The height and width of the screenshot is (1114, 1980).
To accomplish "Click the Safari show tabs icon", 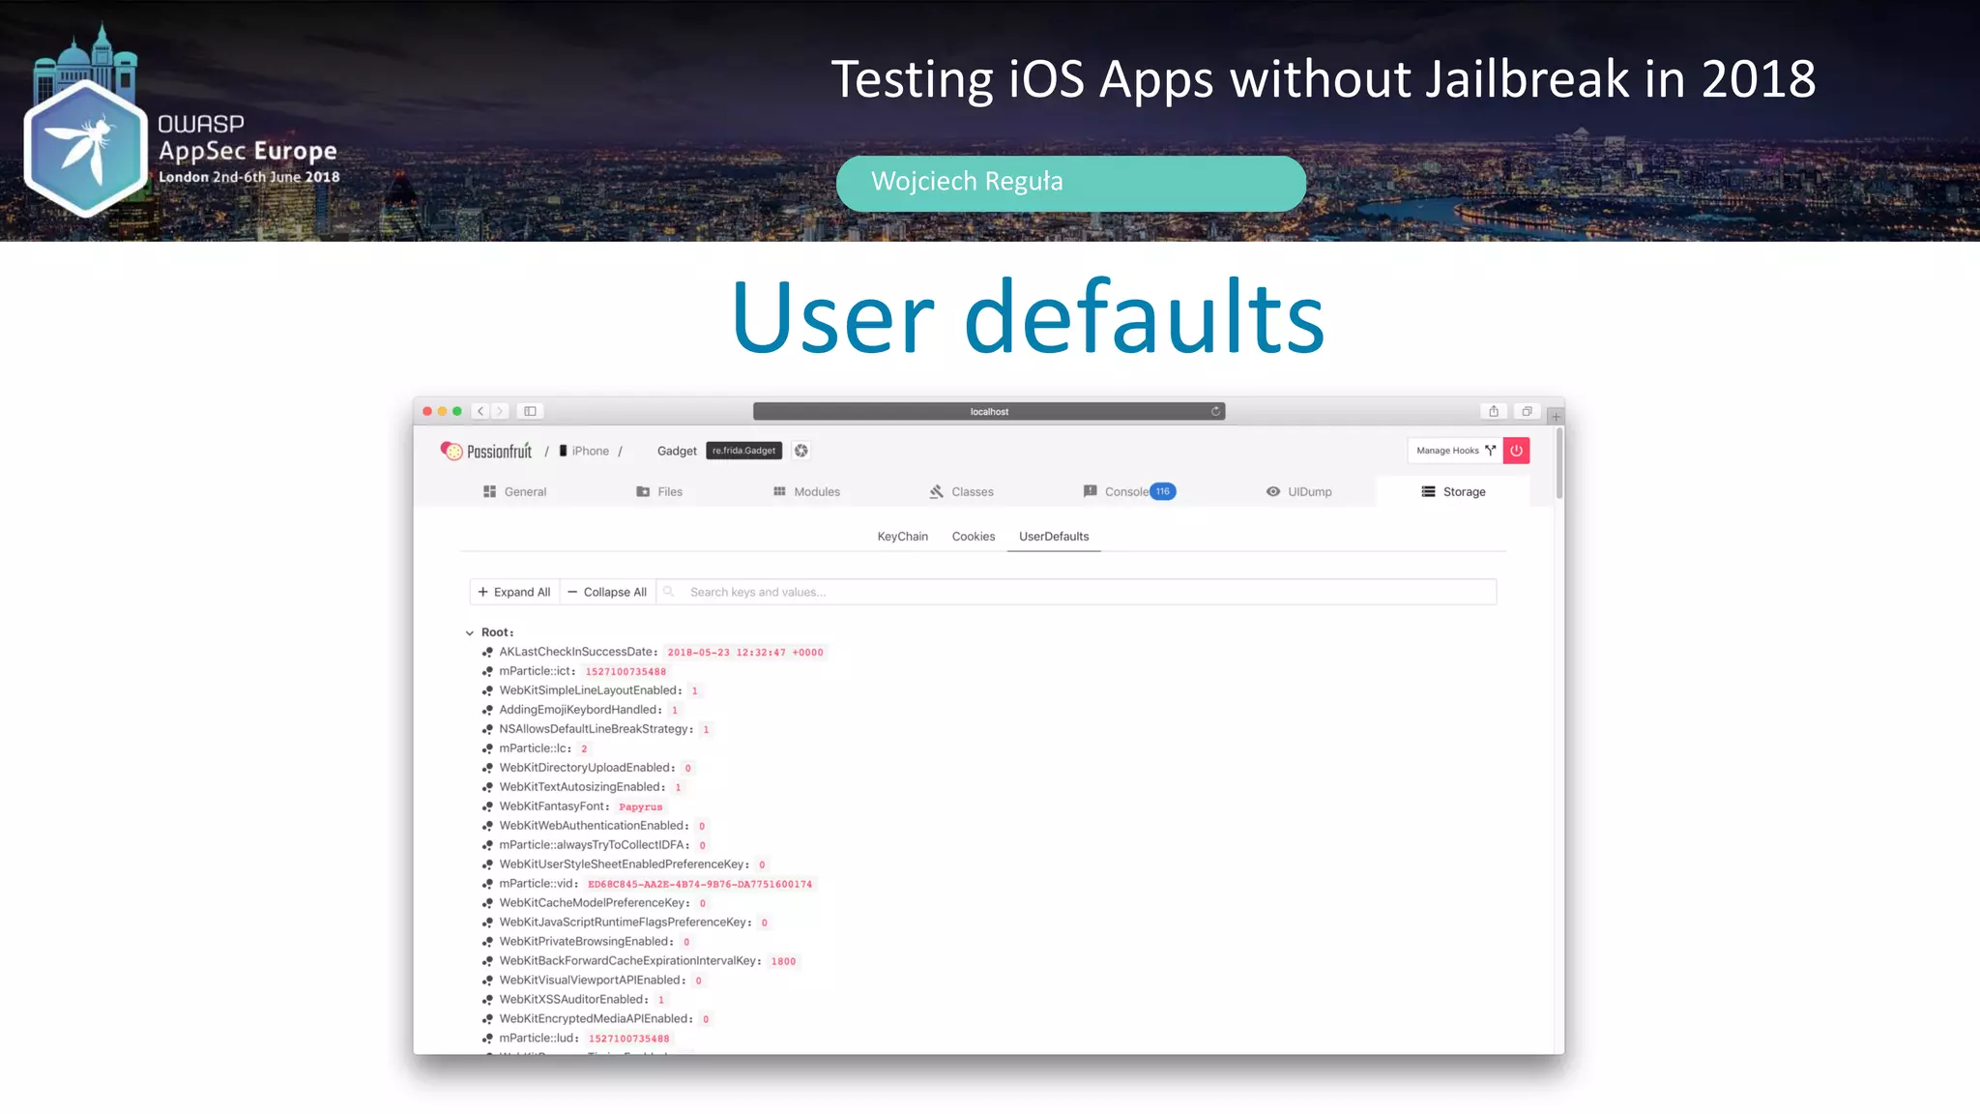I will tap(1527, 411).
